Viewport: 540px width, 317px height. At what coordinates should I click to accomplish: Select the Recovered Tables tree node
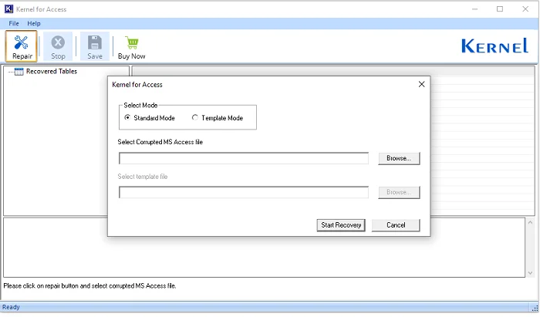(51, 72)
